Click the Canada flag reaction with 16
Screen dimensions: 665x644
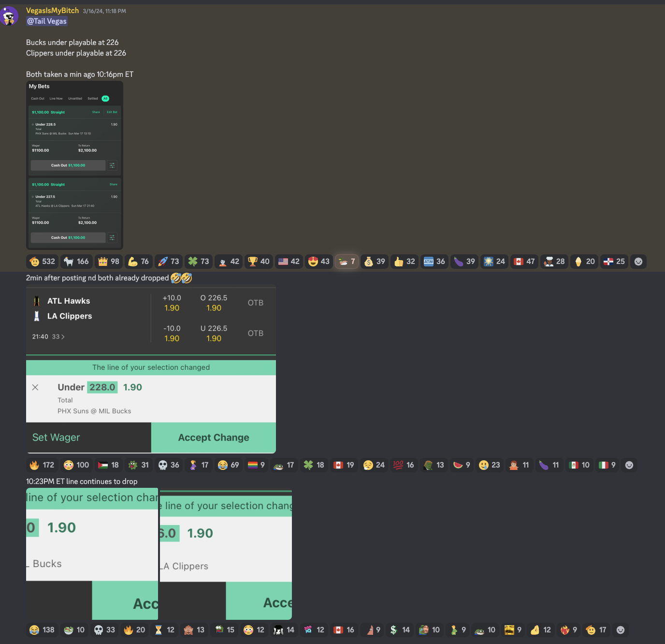344,630
